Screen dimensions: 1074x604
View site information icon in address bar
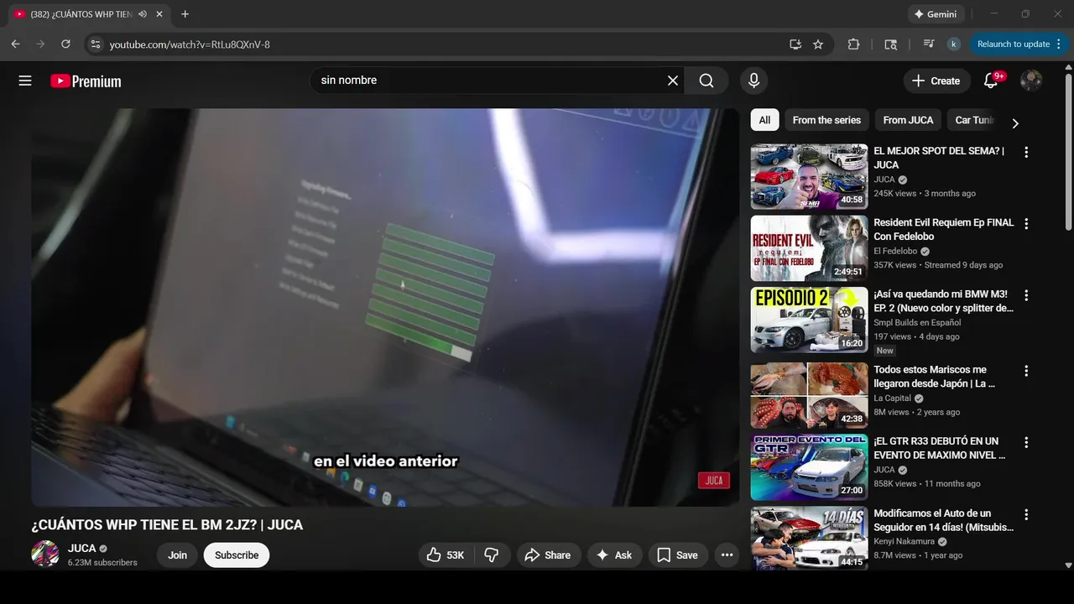click(x=96, y=44)
